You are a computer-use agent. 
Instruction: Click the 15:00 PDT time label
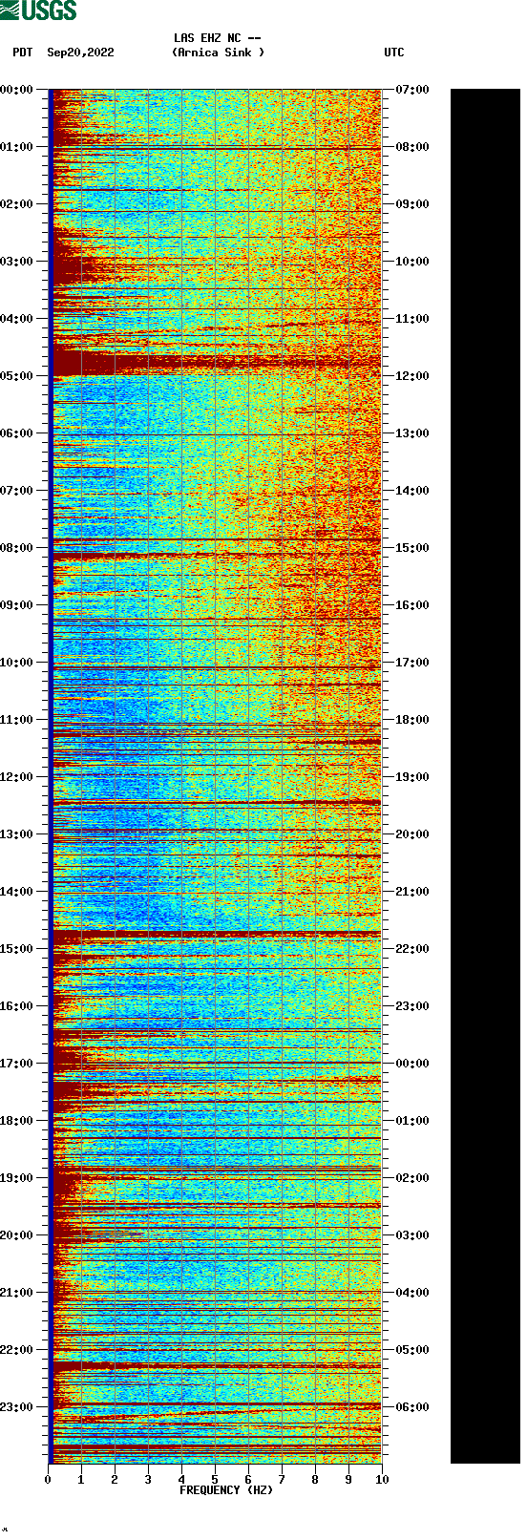(16, 949)
